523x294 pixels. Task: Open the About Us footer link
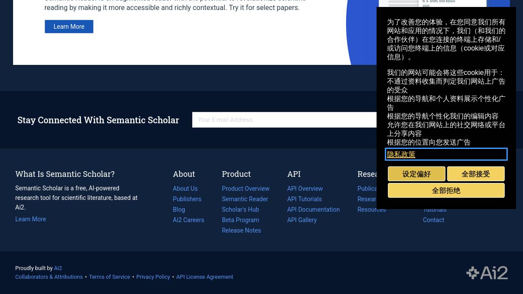185,189
